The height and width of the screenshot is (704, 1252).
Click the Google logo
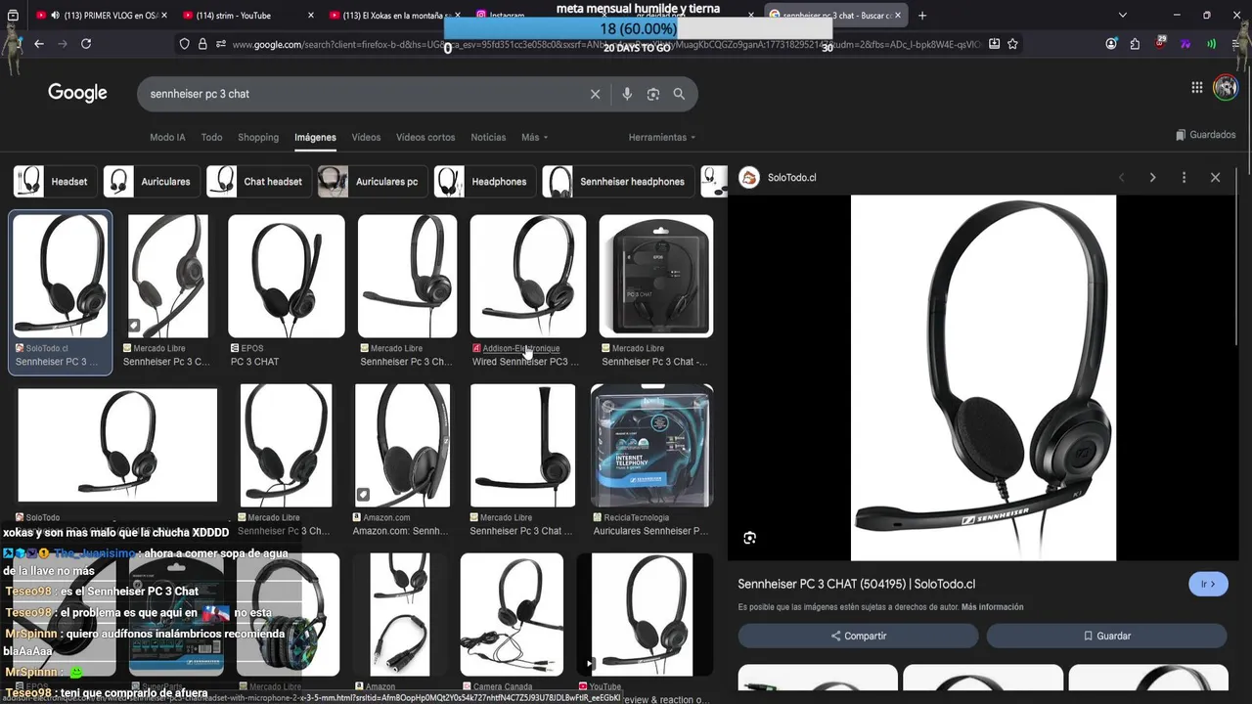click(77, 93)
